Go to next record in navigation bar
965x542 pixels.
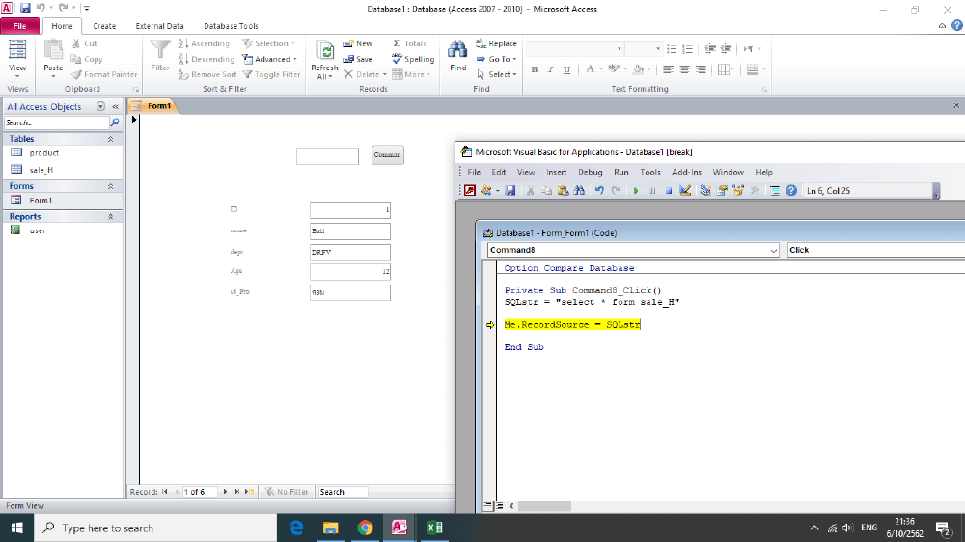tap(225, 492)
